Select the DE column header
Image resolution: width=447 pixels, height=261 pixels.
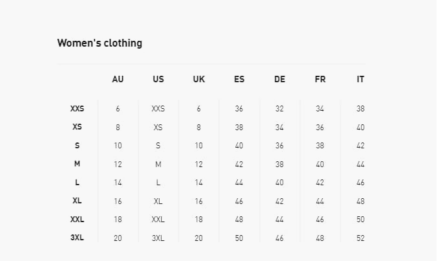[x=279, y=80]
